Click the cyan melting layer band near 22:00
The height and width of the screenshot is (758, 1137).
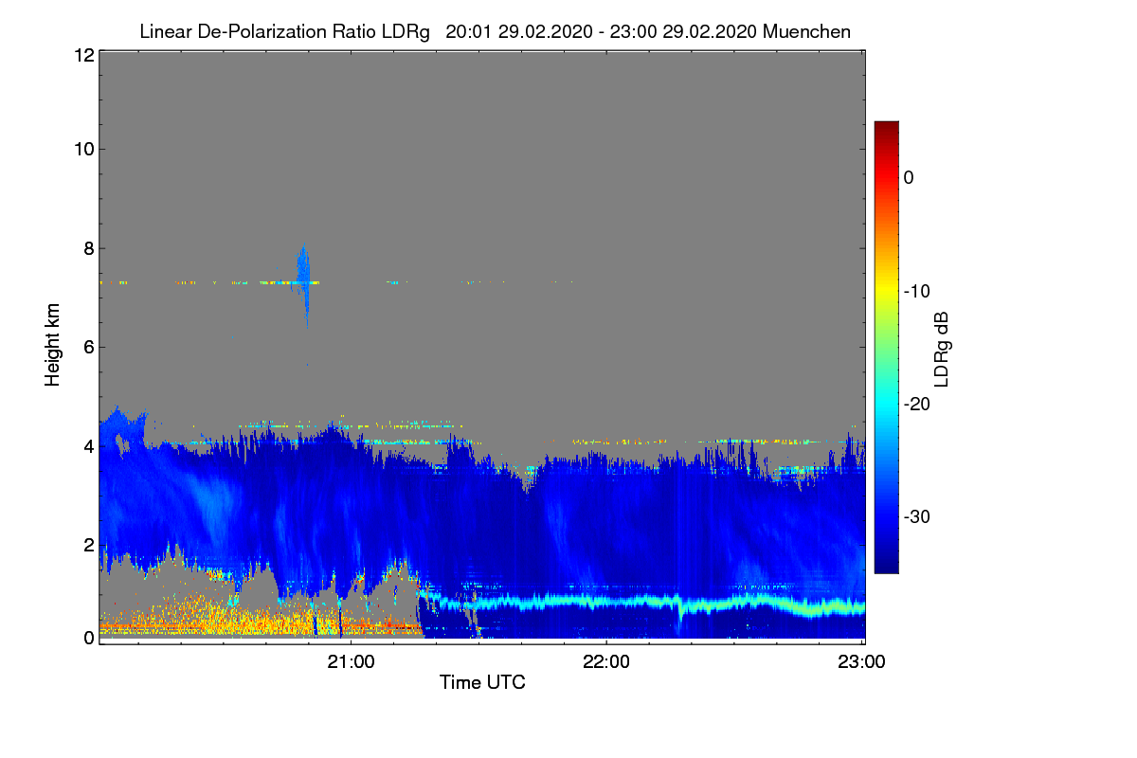[606, 601]
